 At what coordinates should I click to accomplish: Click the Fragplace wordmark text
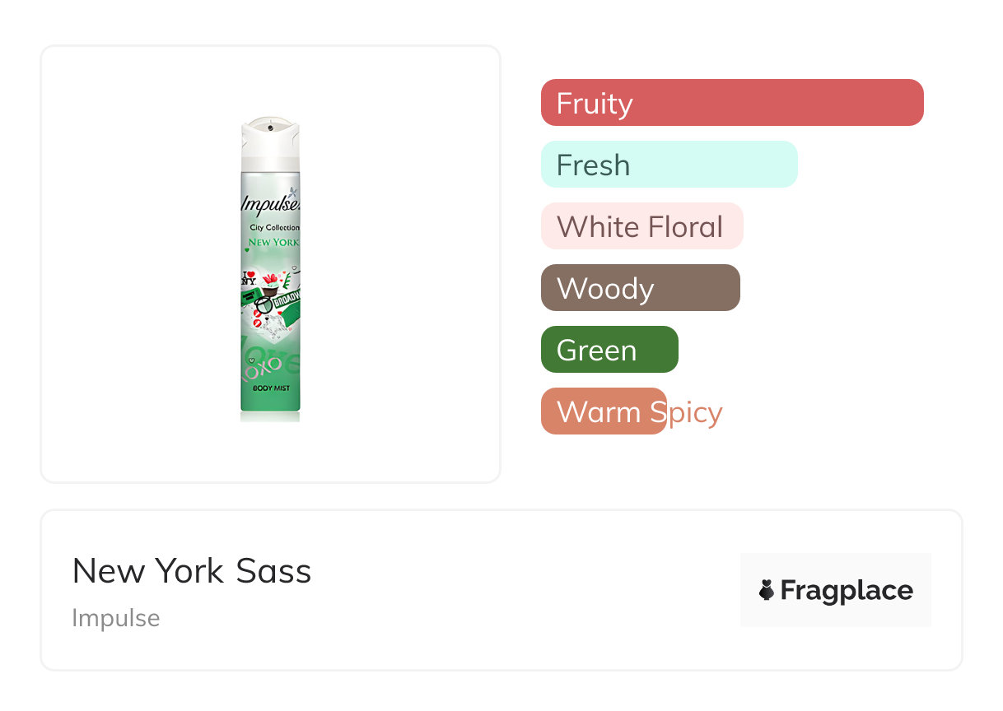click(847, 591)
